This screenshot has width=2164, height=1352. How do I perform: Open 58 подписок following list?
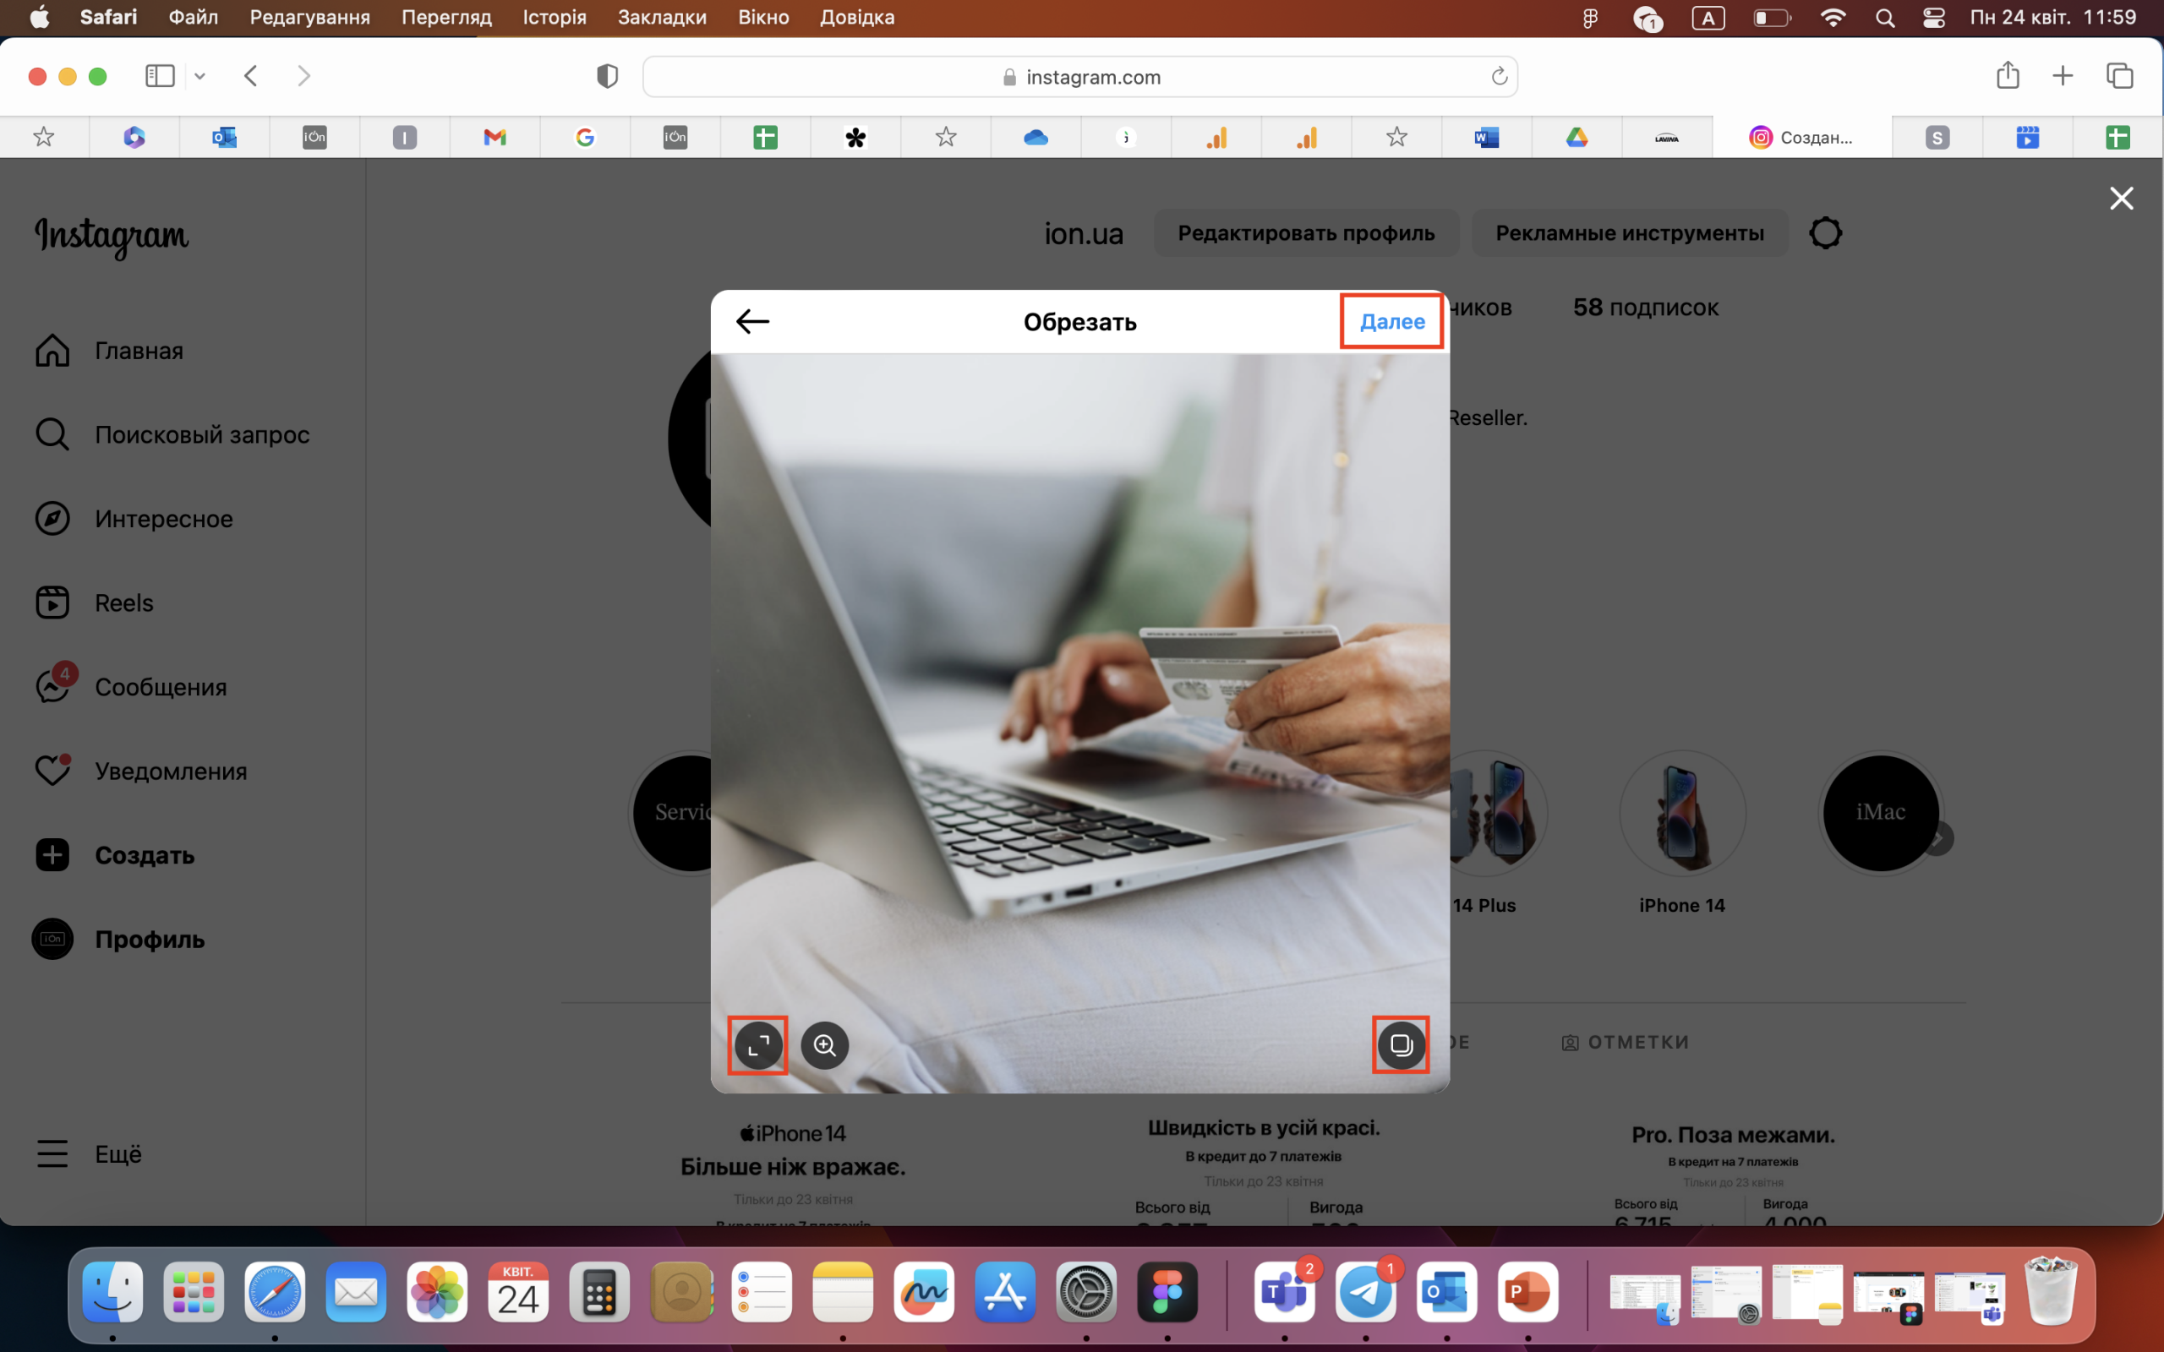1645,308
